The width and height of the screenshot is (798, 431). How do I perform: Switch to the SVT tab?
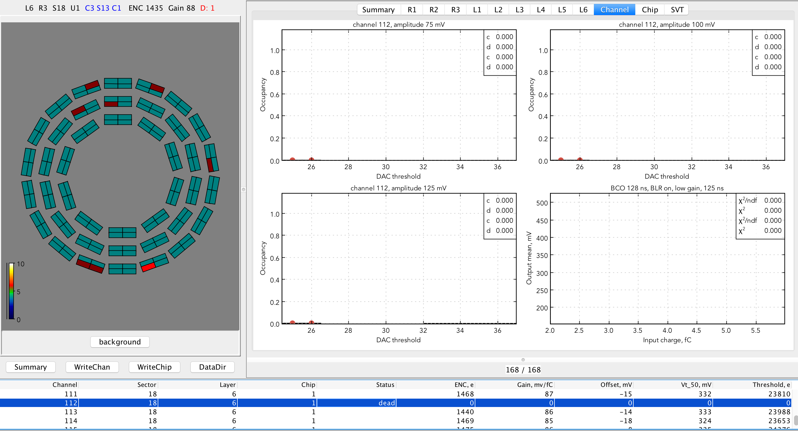677,10
